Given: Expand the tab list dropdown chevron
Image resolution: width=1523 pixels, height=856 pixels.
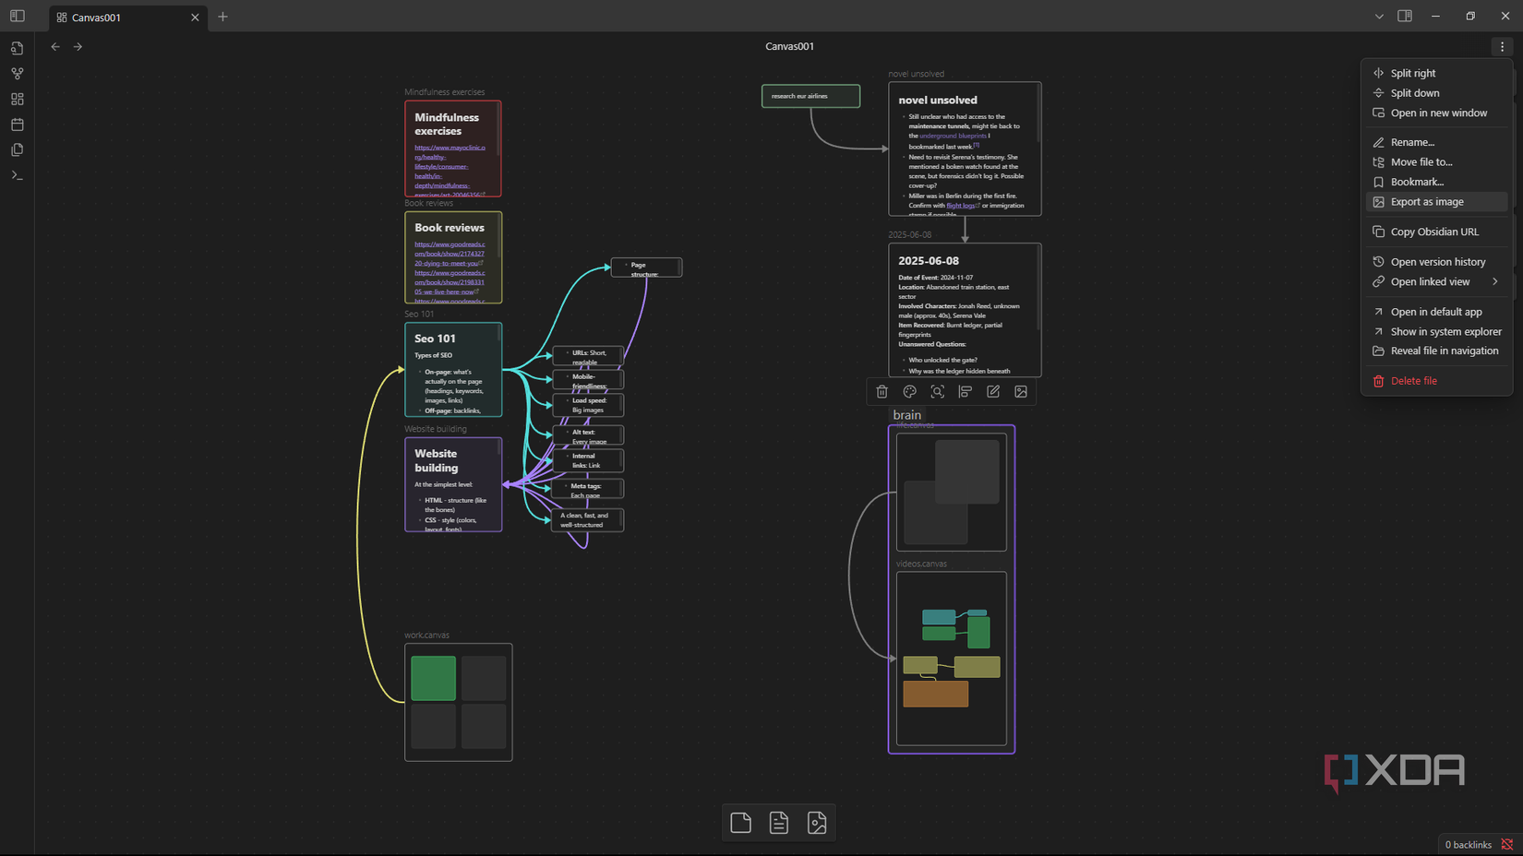Looking at the screenshot, I should 1378,16.
